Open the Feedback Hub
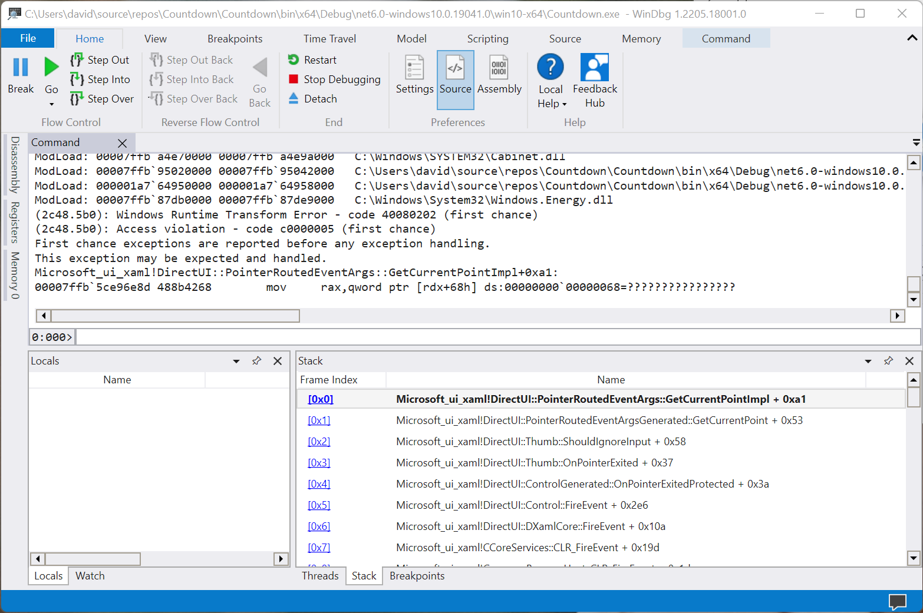The width and height of the screenshot is (923, 613). (x=594, y=79)
